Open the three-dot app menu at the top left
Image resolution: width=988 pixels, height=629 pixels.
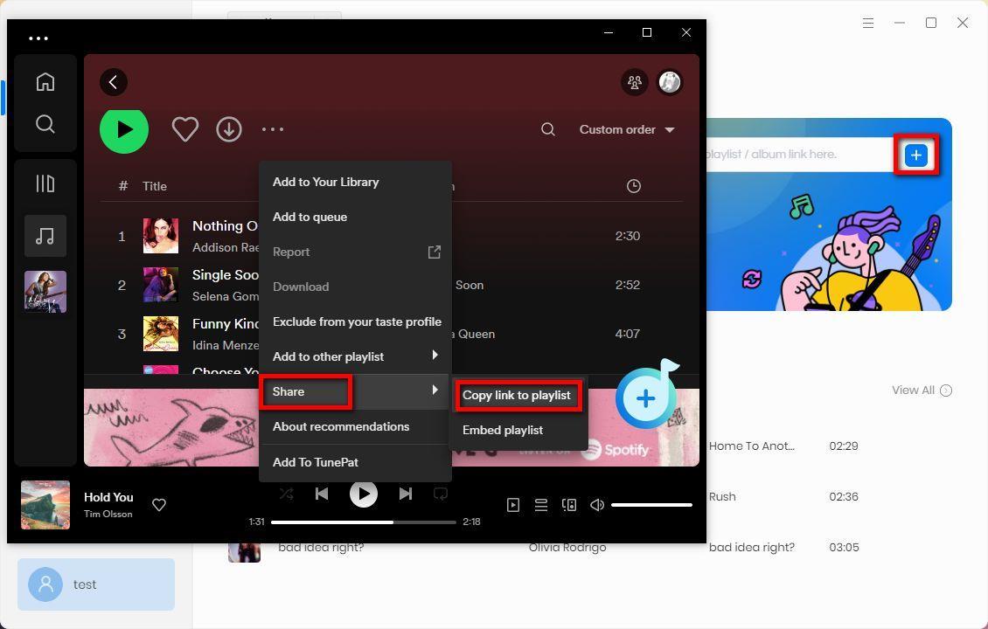pyautogui.click(x=38, y=38)
